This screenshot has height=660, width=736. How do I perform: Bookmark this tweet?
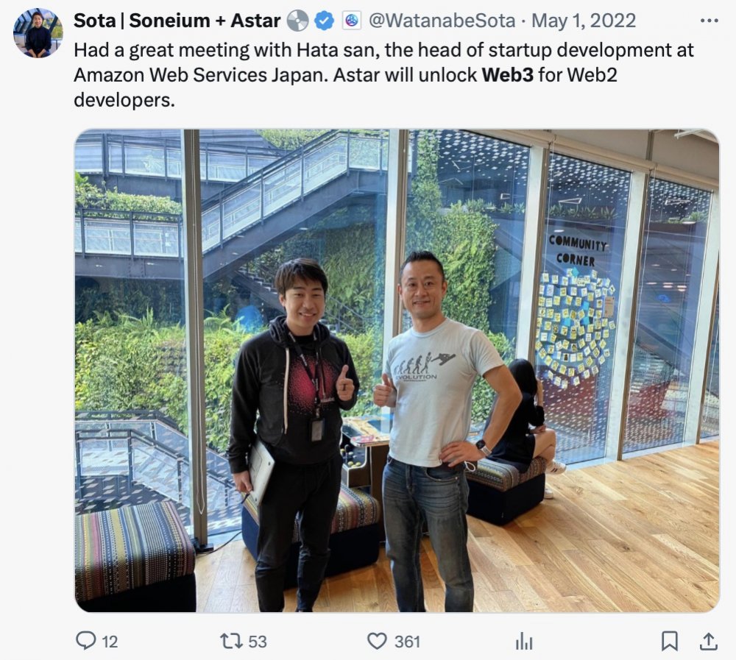(669, 641)
